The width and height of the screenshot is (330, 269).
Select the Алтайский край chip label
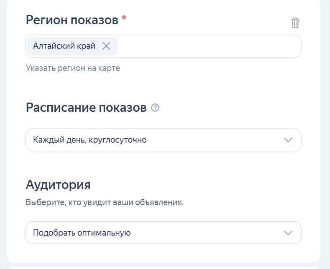[64, 46]
